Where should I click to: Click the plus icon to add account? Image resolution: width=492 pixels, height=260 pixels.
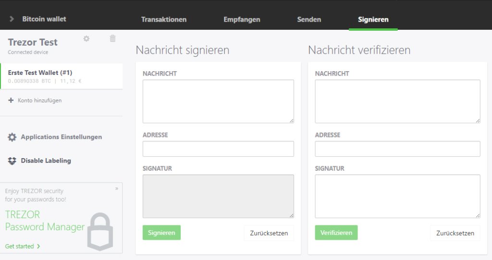(x=11, y=100)
